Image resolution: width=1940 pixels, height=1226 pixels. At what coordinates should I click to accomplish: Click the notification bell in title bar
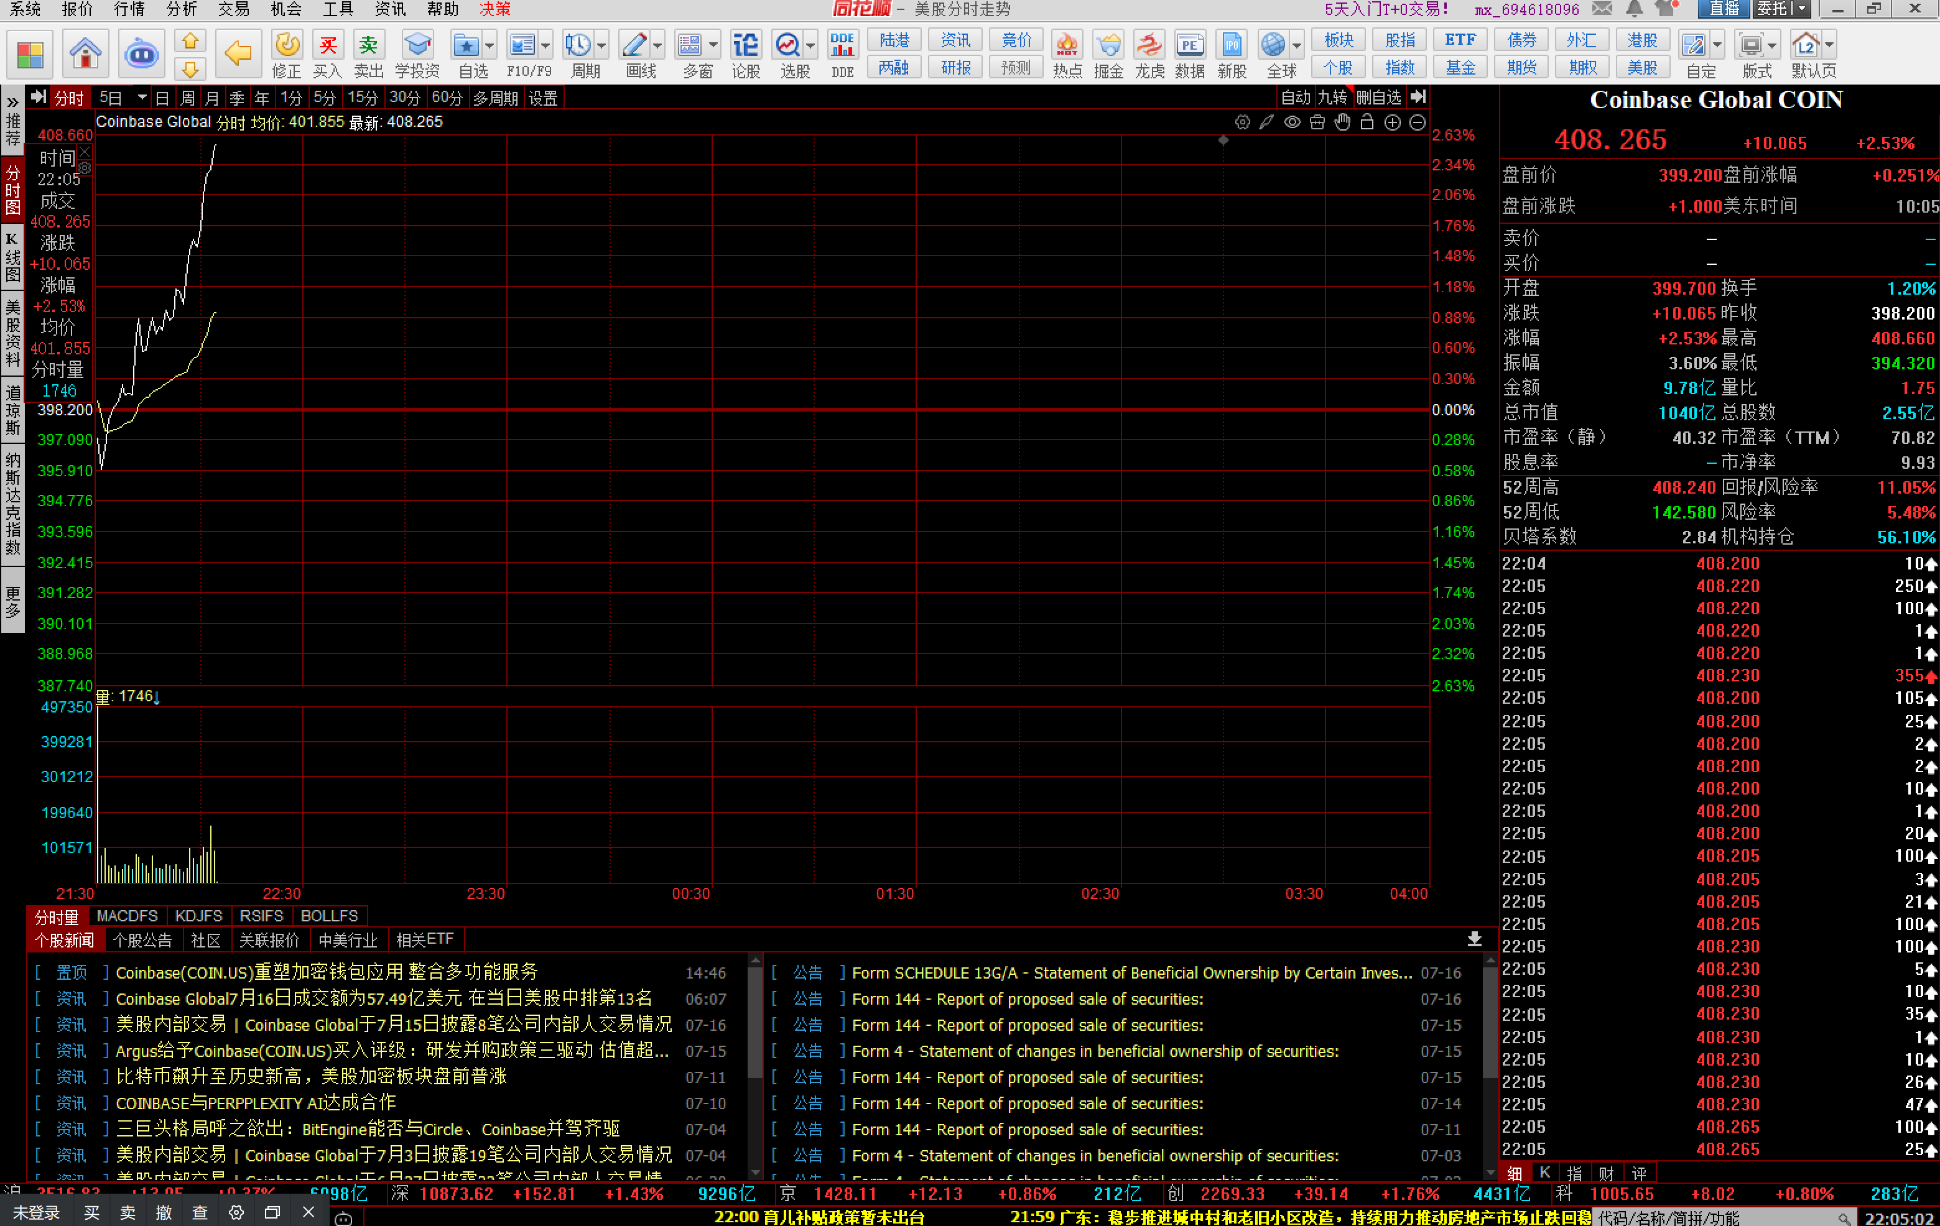[x=1634, y=9]
